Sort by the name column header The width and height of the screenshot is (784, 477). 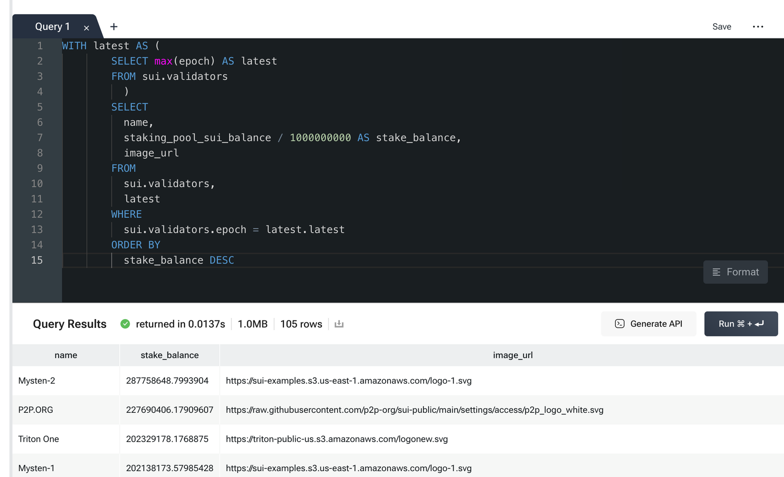click(x=66, y=355)
